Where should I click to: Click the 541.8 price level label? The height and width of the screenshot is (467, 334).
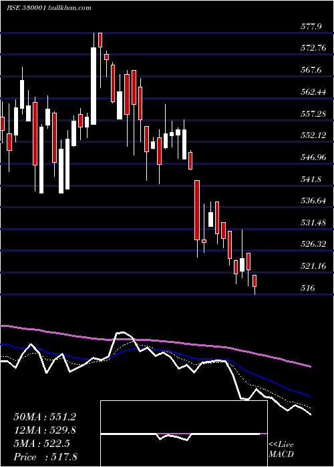(311, 179)
